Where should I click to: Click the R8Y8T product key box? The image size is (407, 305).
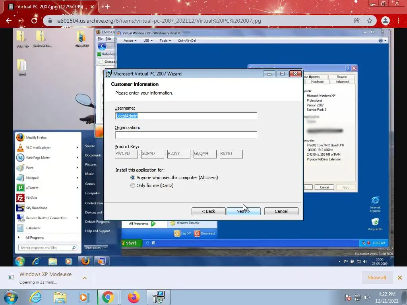(x=231, y=154)
